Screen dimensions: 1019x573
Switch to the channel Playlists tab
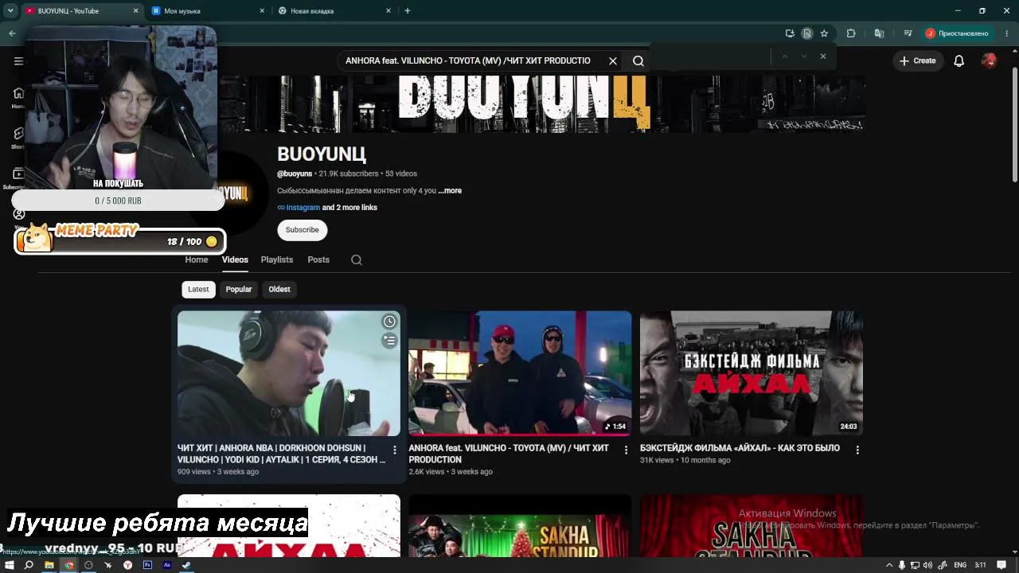click(277, 260)
